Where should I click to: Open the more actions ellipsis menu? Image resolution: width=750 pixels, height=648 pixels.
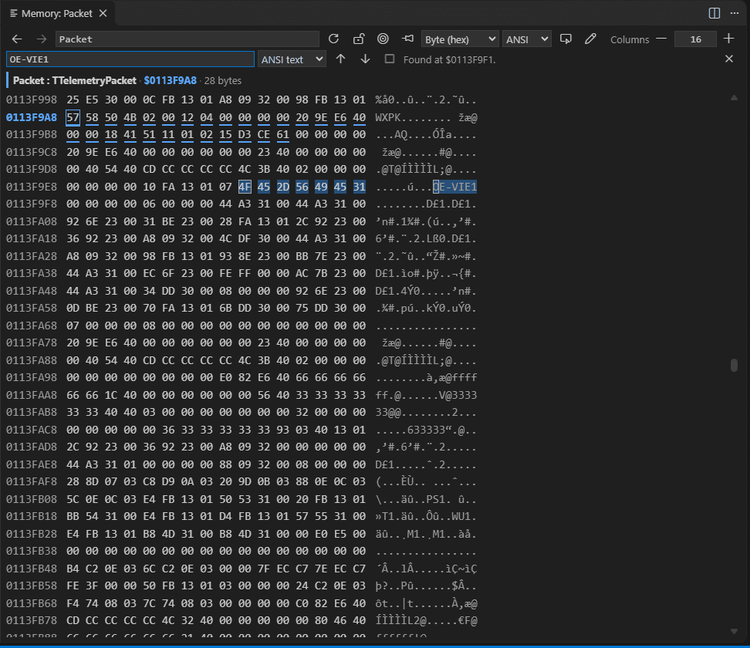click(x=735, y=13)
